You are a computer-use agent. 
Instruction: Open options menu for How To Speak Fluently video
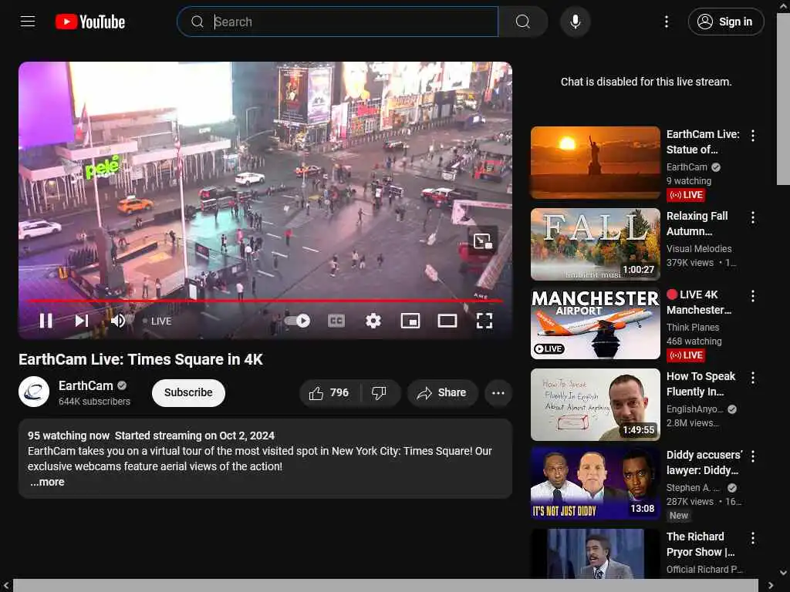click(x=753, y=378)
